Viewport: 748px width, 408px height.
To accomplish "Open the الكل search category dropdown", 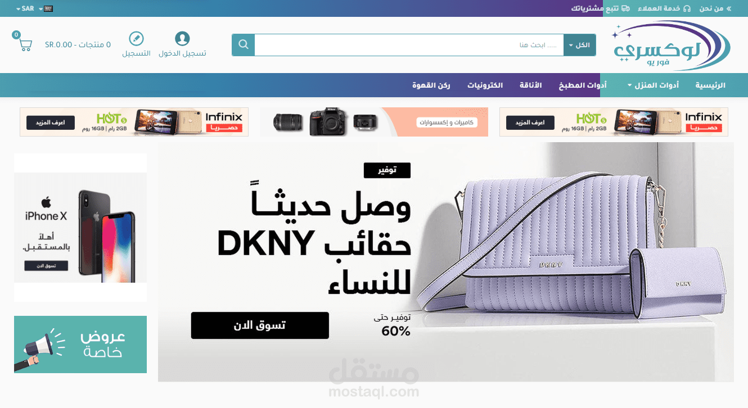I will point(579,45).
